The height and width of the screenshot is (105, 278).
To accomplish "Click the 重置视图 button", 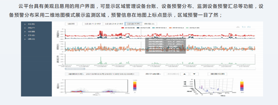I will coord(217,74).
